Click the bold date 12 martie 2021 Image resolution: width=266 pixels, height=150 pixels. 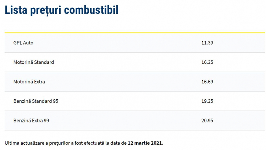145,143
